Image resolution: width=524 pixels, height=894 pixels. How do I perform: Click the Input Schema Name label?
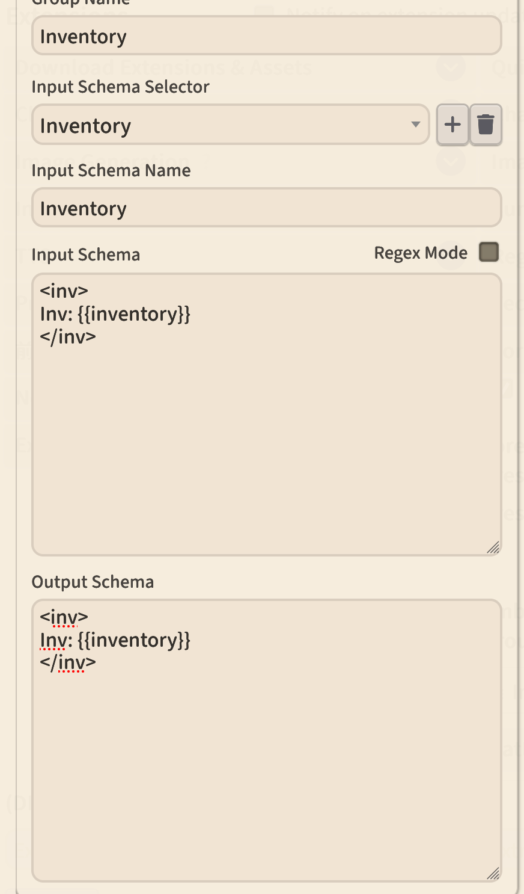point(111,171)
